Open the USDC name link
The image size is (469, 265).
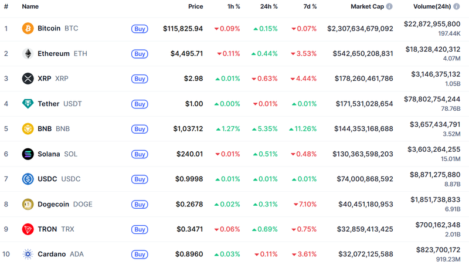pos(47,179)
